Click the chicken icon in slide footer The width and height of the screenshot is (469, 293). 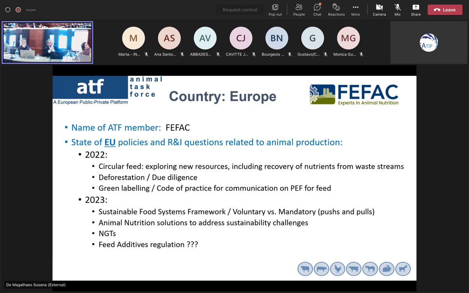click(x=338, y=269)
